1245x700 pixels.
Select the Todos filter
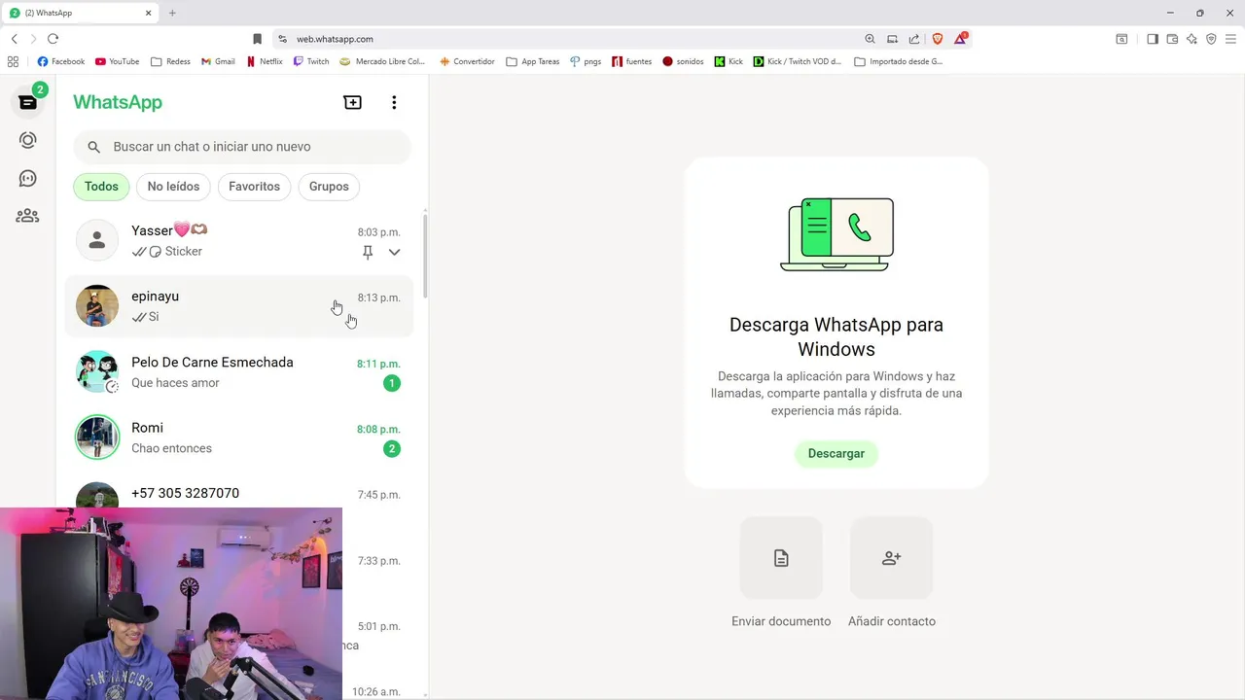[x=101, y=187]
